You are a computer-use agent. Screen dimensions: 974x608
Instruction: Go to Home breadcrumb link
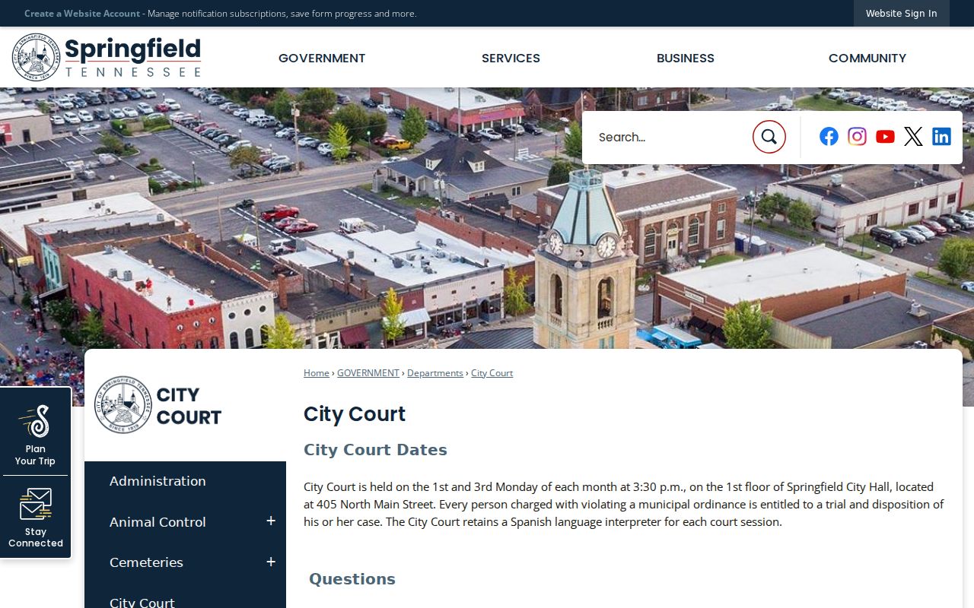(317, 373)
